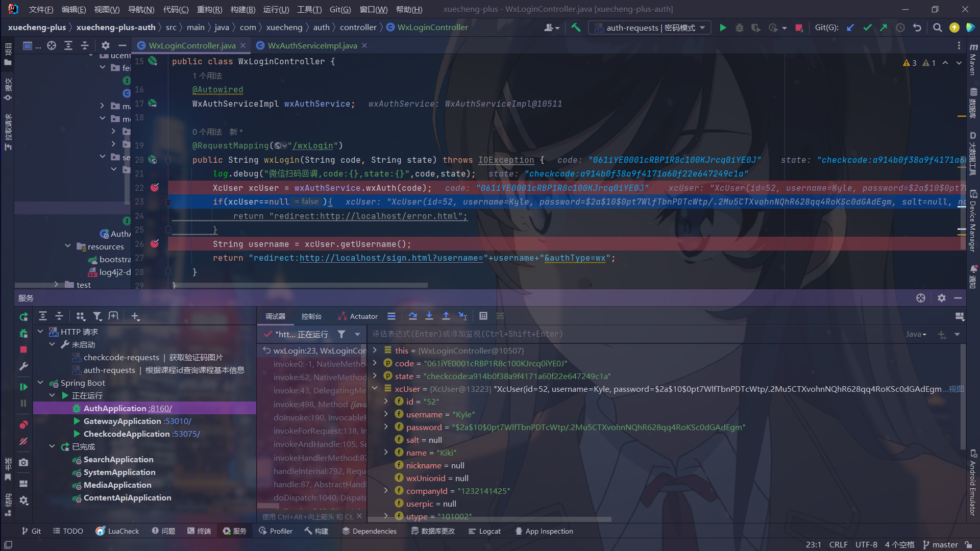Viewport: 980px width, 551px height.
Task: Collapse the xcUser variable node
Action: click(x=375, y=389)
